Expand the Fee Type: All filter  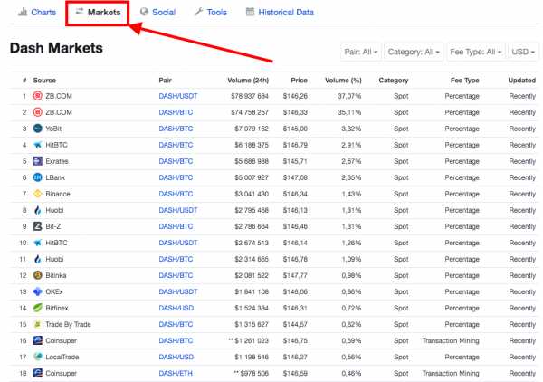tap(475, 52)
